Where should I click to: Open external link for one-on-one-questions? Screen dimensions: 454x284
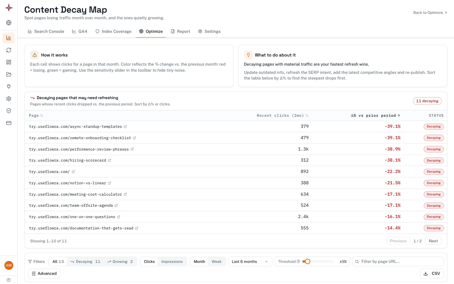(118, 217)
